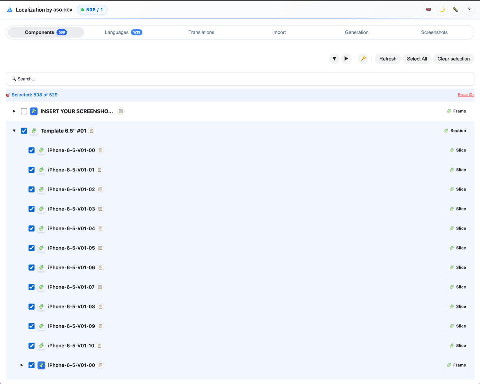Click the play arrow icon next to it

pyautogui.click(x=346, y=59)
